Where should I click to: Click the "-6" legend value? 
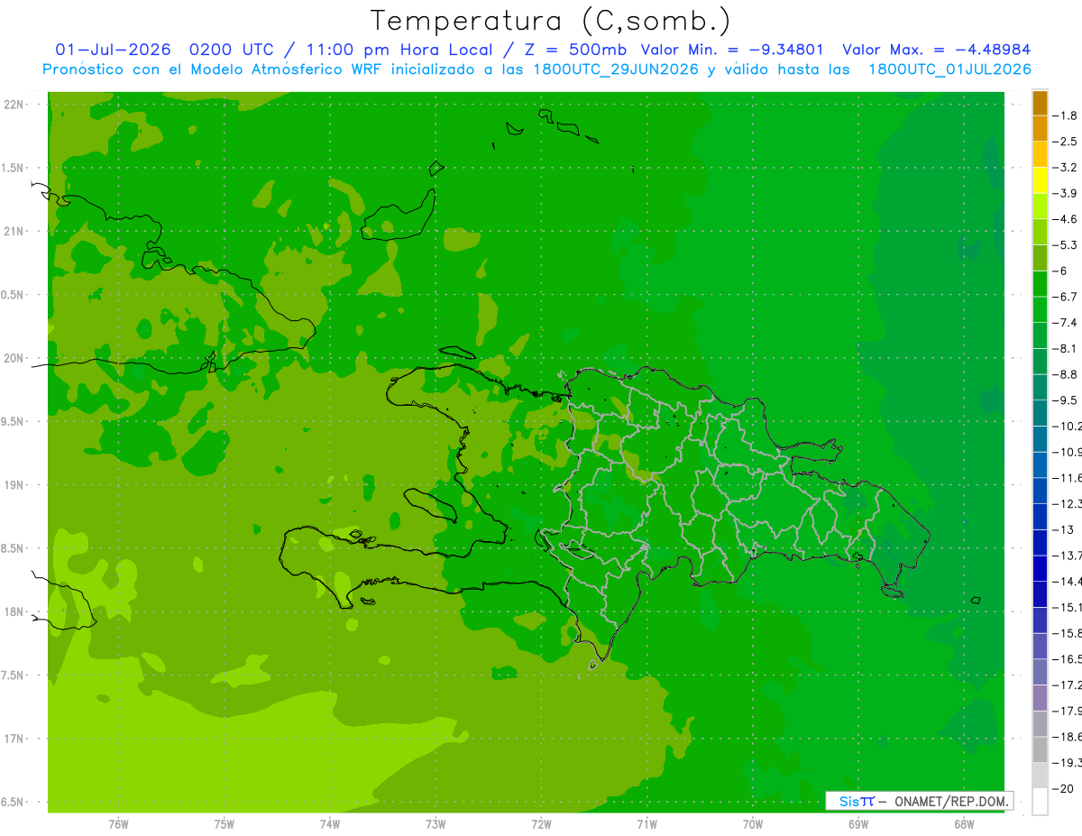(x=1060, y=271)
